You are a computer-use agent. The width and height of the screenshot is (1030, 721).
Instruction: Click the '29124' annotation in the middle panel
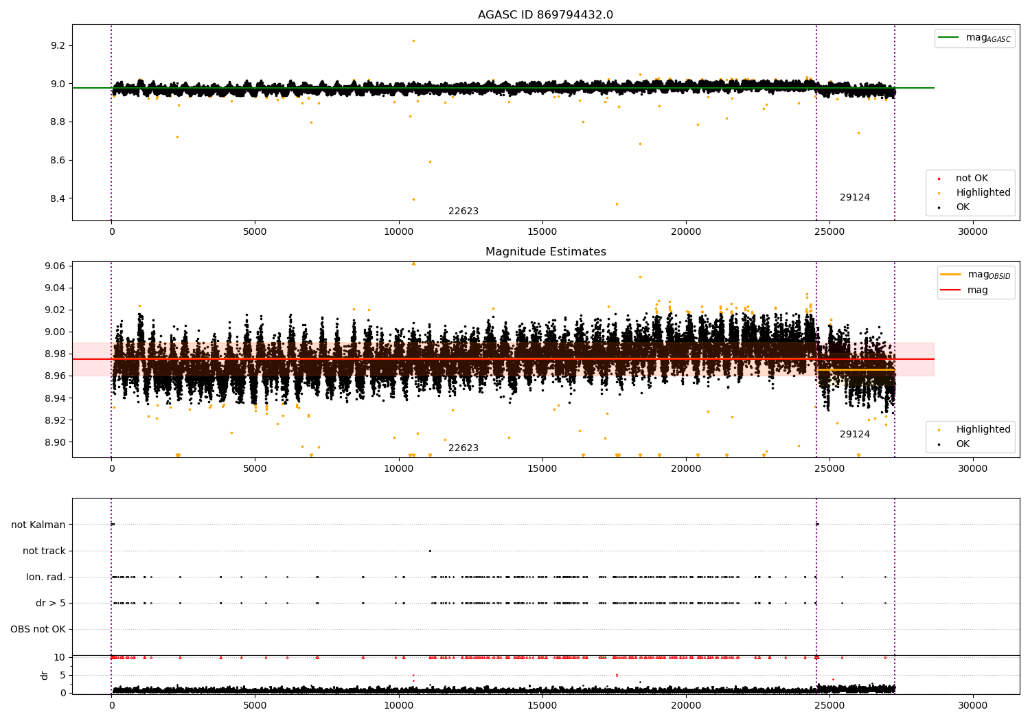855,435
